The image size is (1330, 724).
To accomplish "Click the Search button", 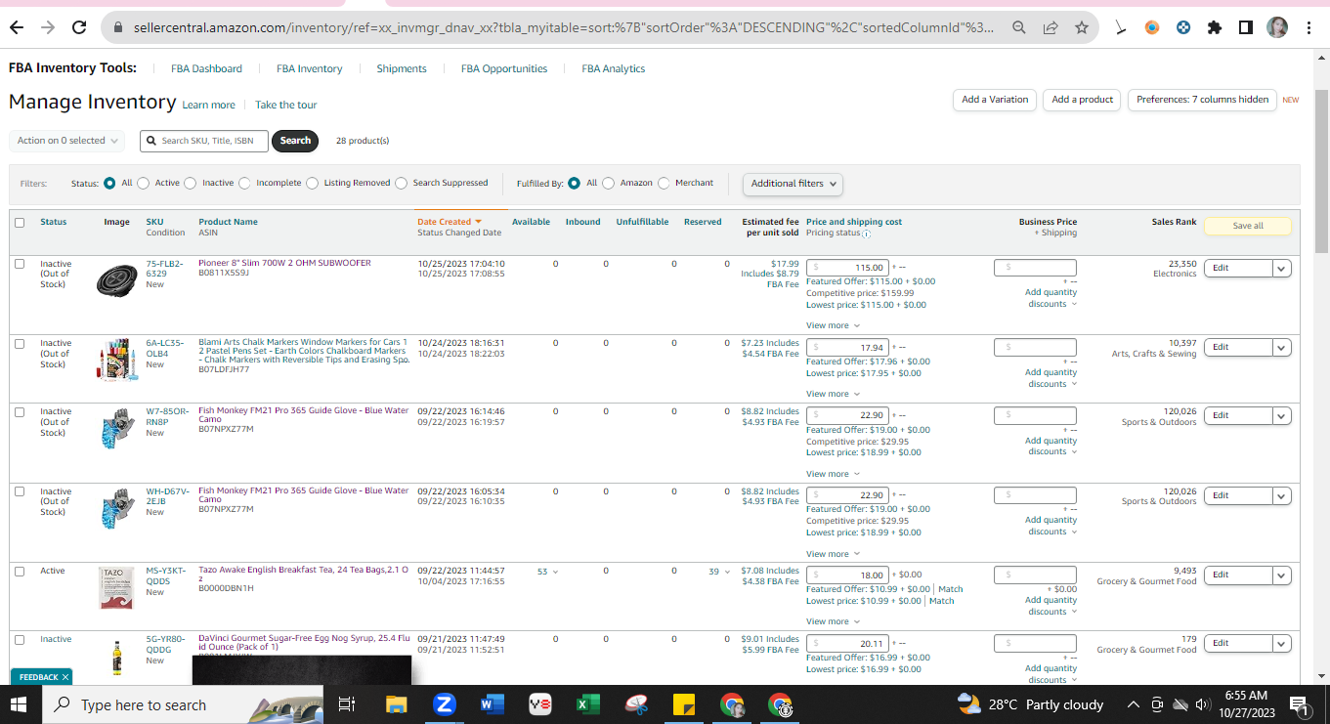I will (x=295, y=141).
